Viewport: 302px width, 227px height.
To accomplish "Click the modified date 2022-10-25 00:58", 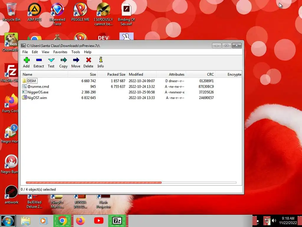I will tap(142, 92).
